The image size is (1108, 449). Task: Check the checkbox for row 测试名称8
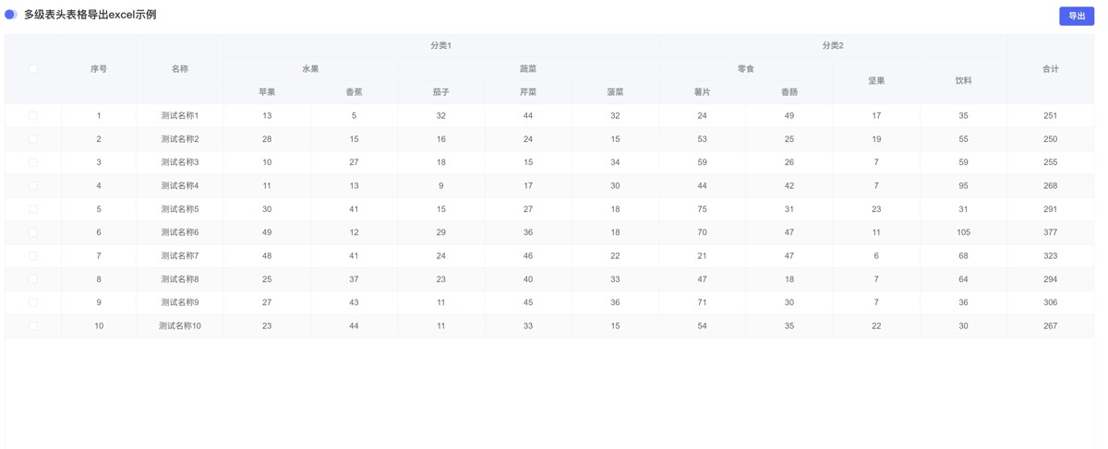pyautogui.click(x=33, y=279)
